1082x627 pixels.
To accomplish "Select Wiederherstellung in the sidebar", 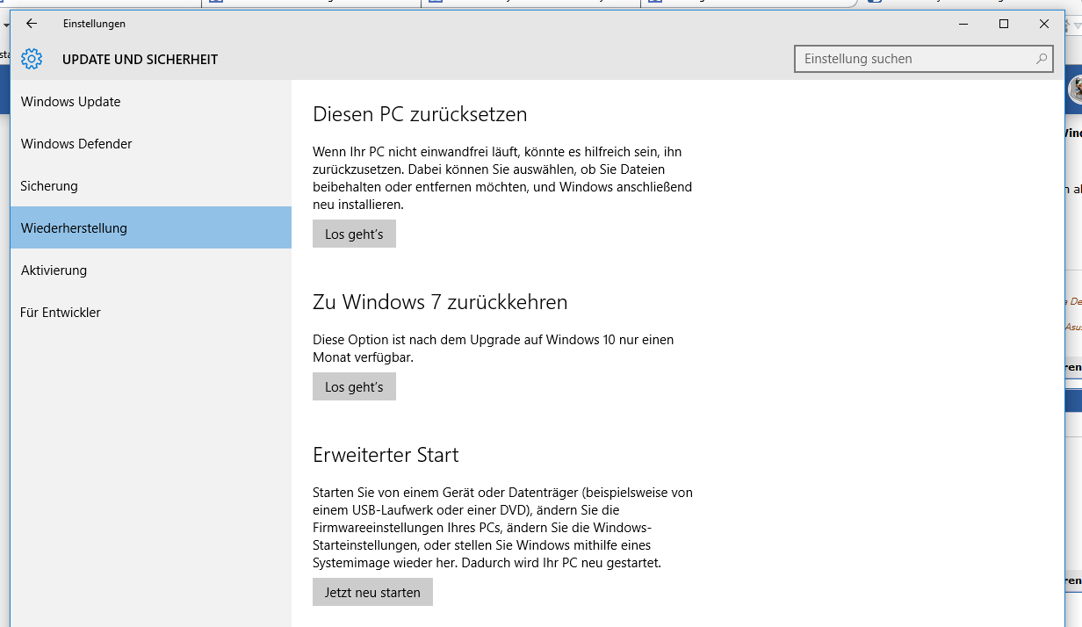I will 151,228.
